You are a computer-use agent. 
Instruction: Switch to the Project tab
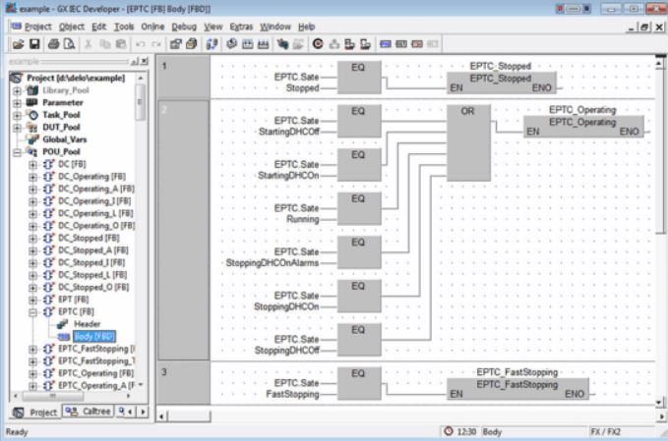[32, 411]
